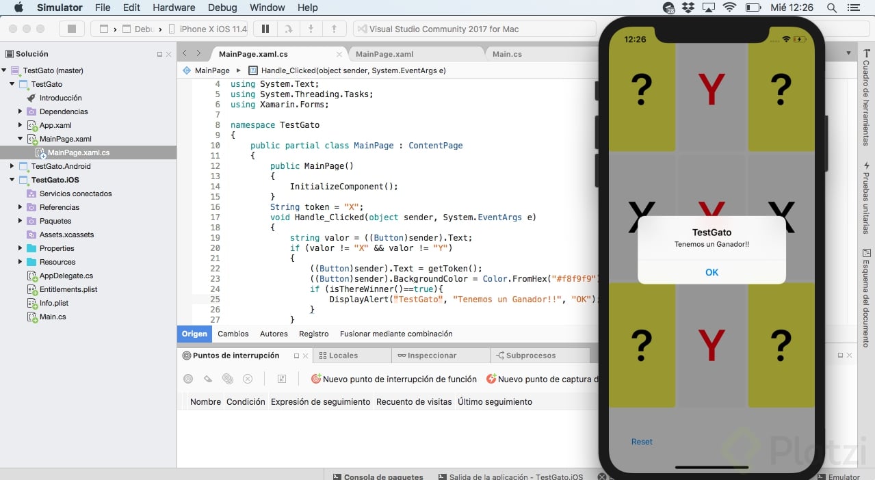Click the Step Into down arrow
Screen dimensions: 875x480
pyautogui.click(x=311, y=29)
